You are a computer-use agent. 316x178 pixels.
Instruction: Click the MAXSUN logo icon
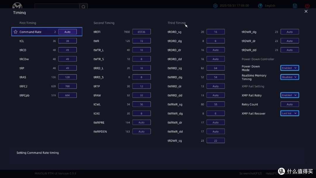[17, 6]
